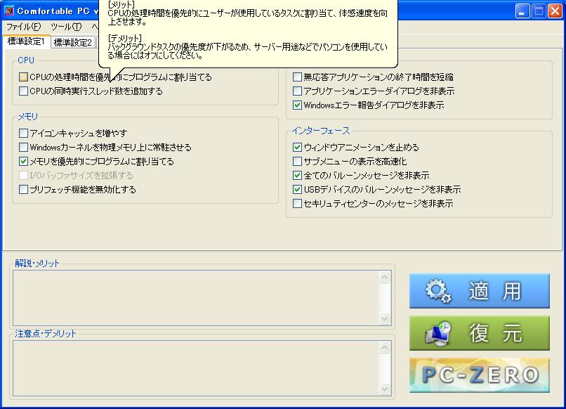Uncheck 全てのバルーンメッセージを非表示
The height and width of the screenshot is (409, 566).
[298, 176]
